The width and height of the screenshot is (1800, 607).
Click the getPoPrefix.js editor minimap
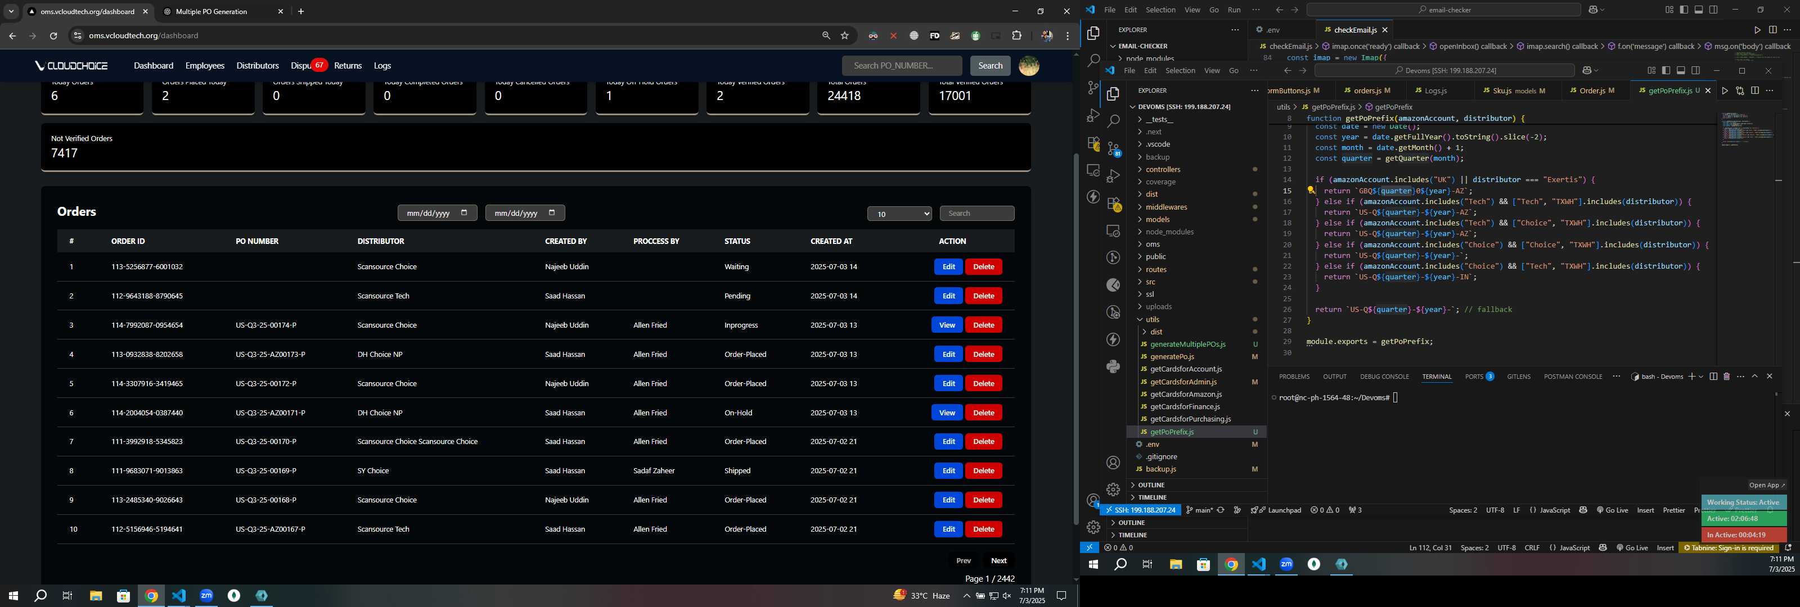[1747, 129]
